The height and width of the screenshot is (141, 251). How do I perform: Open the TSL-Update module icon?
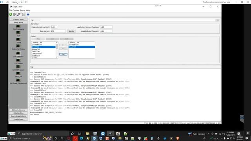coord(18,60)
